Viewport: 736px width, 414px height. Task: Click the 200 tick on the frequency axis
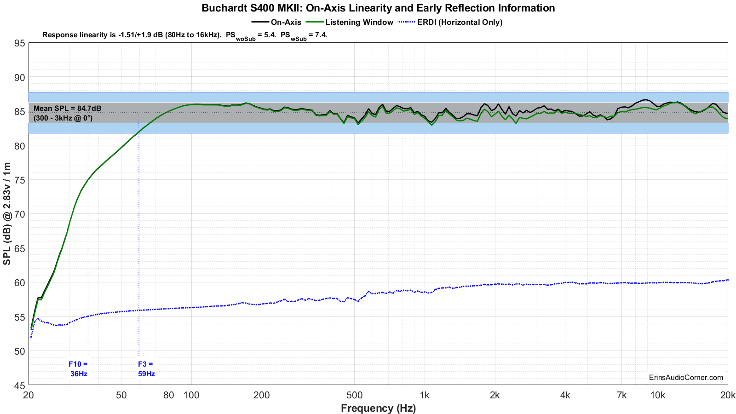[262, 395]
